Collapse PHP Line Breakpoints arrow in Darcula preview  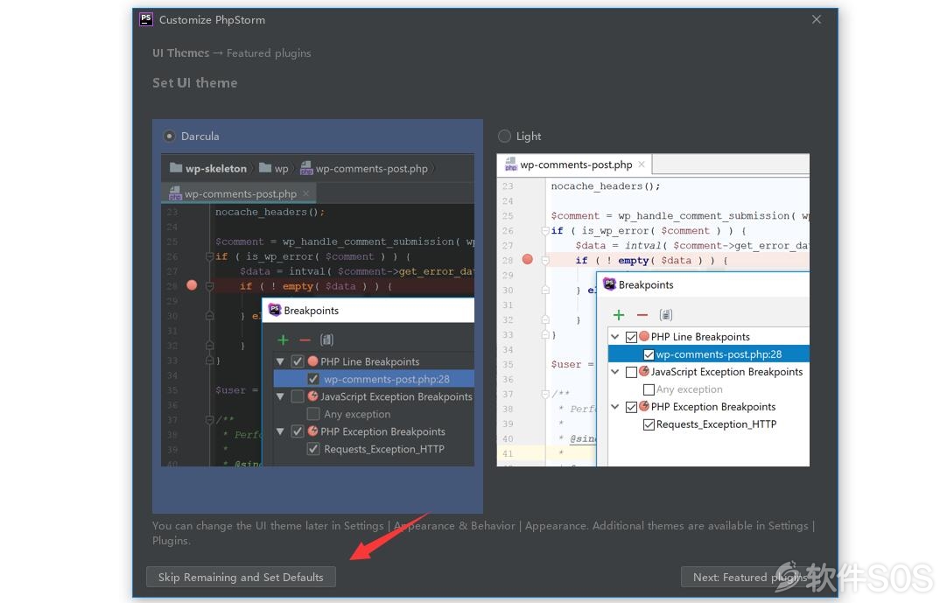pyautogui.click(x=280, y=361)
